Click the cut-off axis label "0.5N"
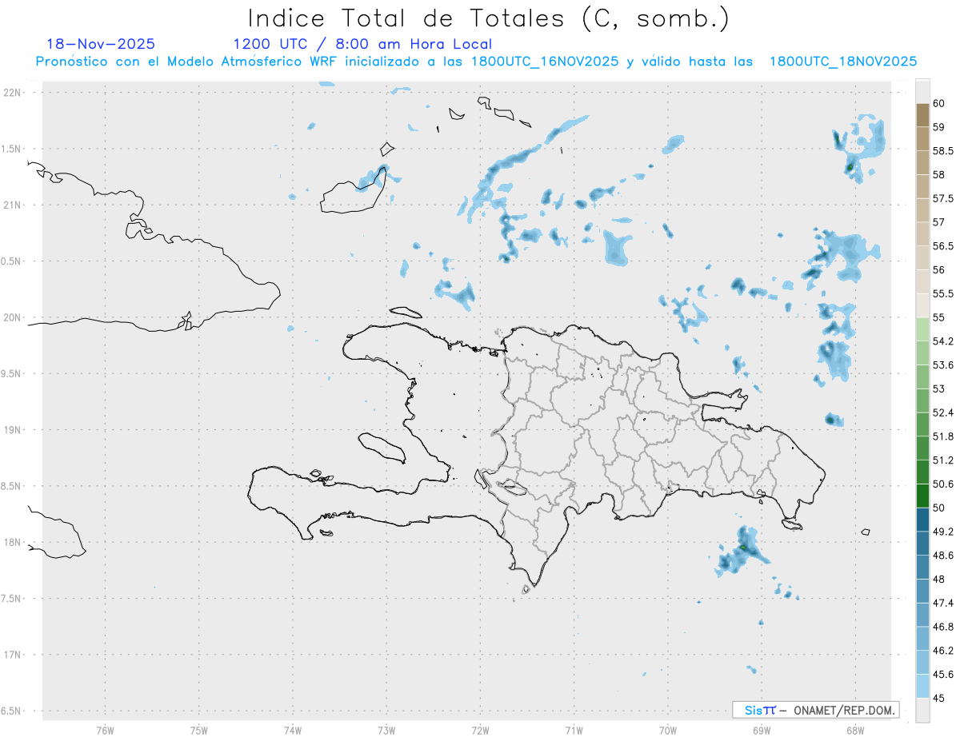The height and width of the screenshot is (741, 960). pyautogui.click(x=12, y=261)
